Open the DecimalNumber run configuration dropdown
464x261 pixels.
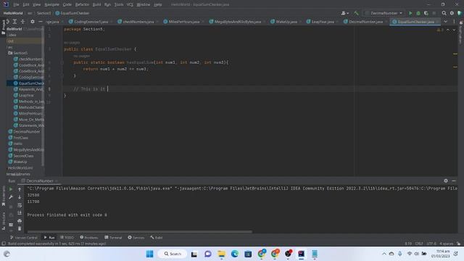(384, 13)
